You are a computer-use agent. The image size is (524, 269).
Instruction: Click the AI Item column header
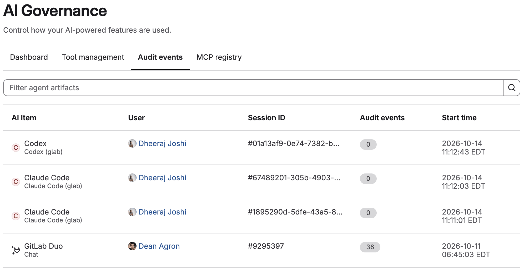tap(24, 118)
